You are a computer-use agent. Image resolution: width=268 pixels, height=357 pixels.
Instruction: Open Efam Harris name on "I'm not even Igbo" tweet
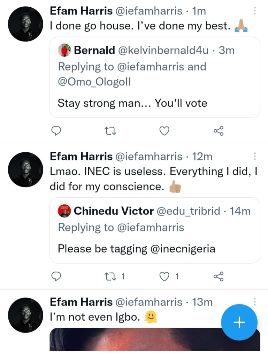81,302
